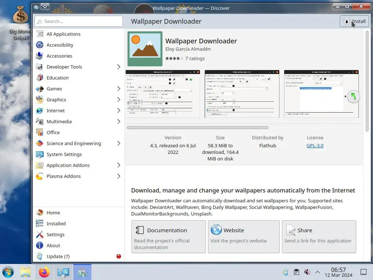The image size is (373, 280).
Task: Click the Developer Tools icon
Action: pyautogui.click(x=40, y=67)
